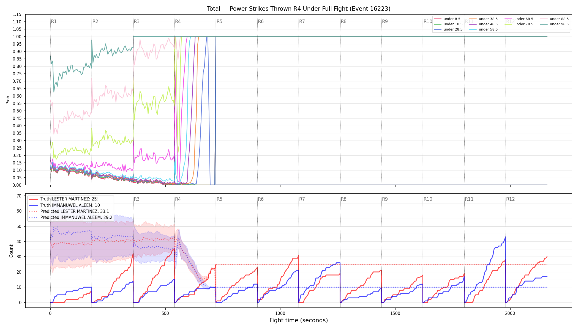Click the 1.15 tick on the Prob axis

pos(17,14)
